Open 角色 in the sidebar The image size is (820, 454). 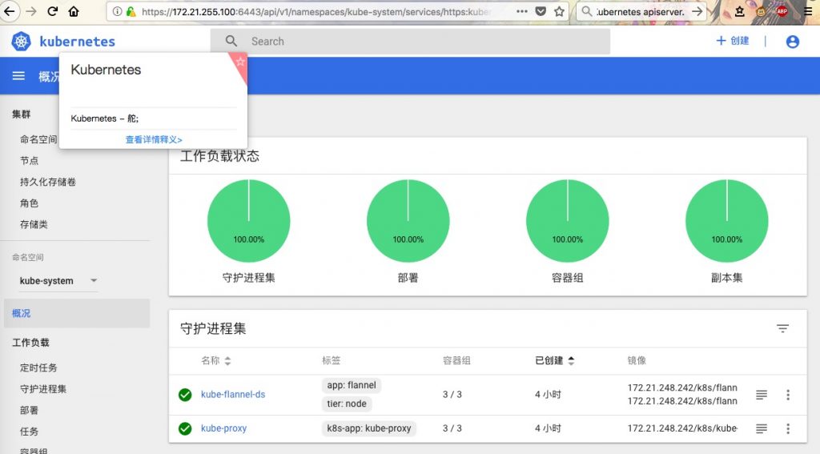coord(30,203)
